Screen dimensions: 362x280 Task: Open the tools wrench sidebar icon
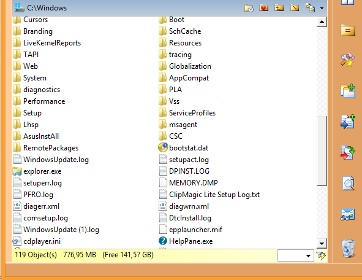[x=347, y=60]
